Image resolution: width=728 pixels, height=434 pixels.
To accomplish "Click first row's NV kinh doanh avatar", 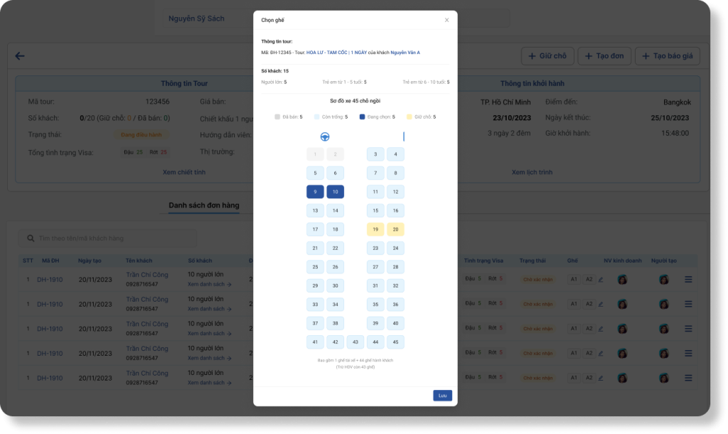I will pos(623,280).
